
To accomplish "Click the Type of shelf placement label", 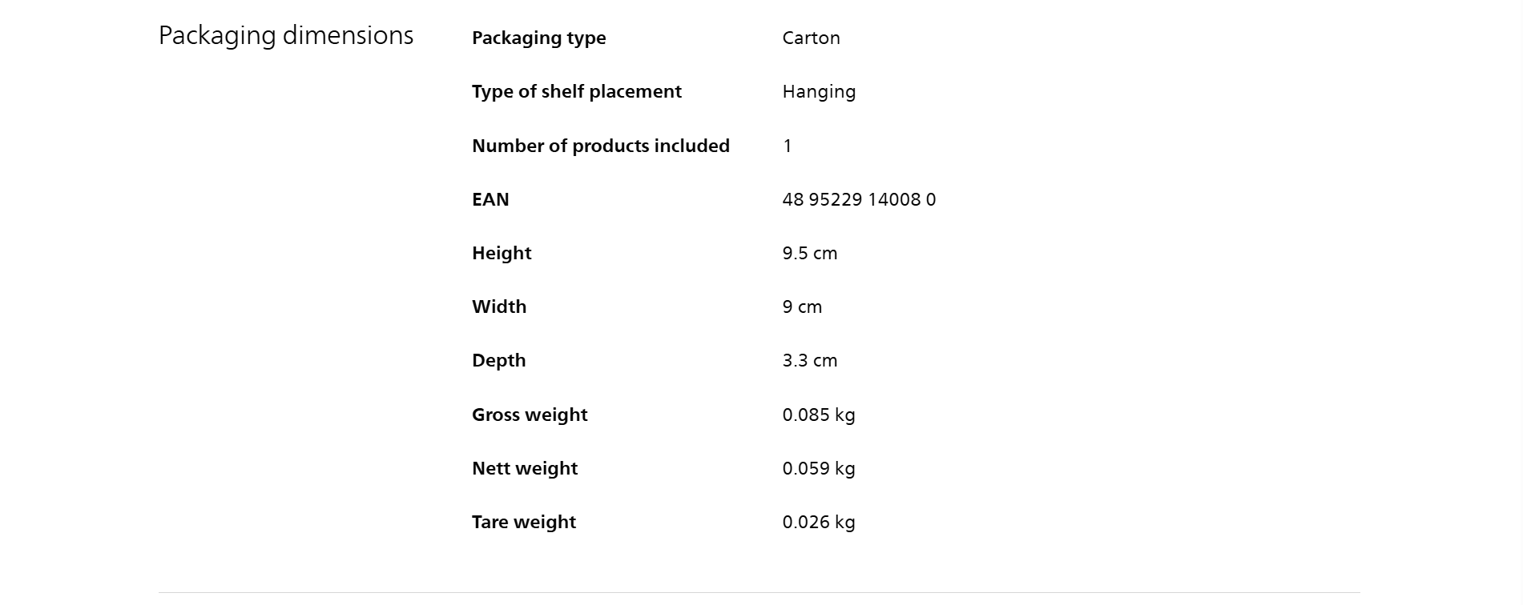I will [576, 92].
